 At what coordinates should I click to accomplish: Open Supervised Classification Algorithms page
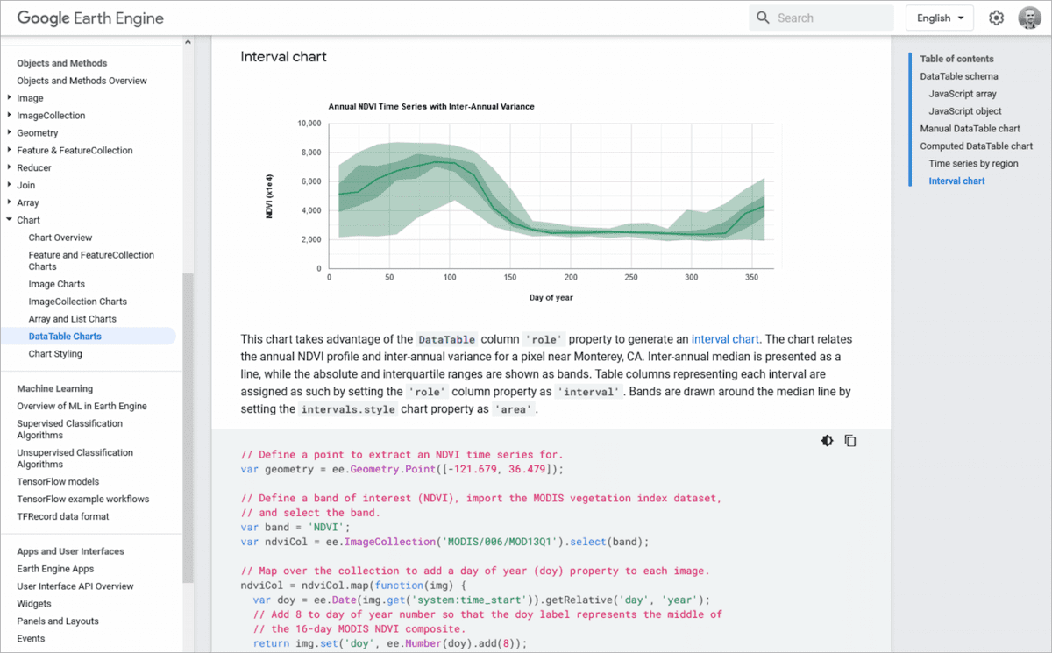[69, 429]
